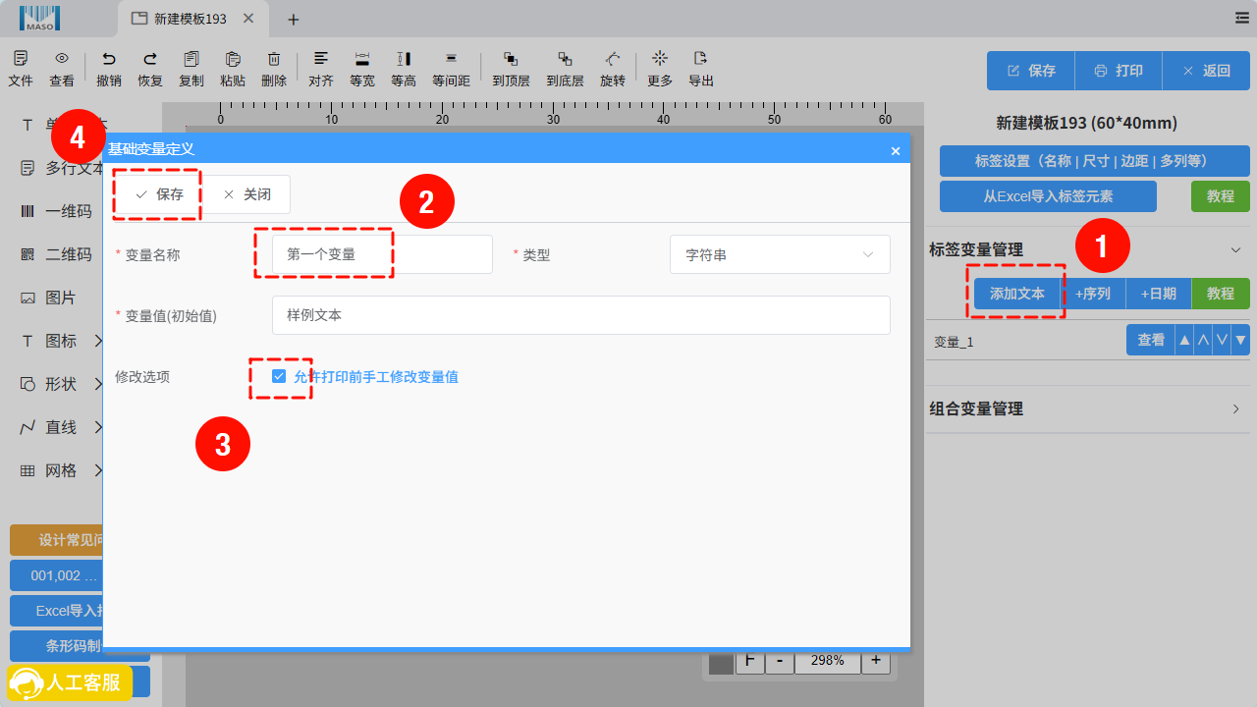Open the 类型 字符串 dropdown
Viewport: 1257px width, 707px height.
click(780, 254)
